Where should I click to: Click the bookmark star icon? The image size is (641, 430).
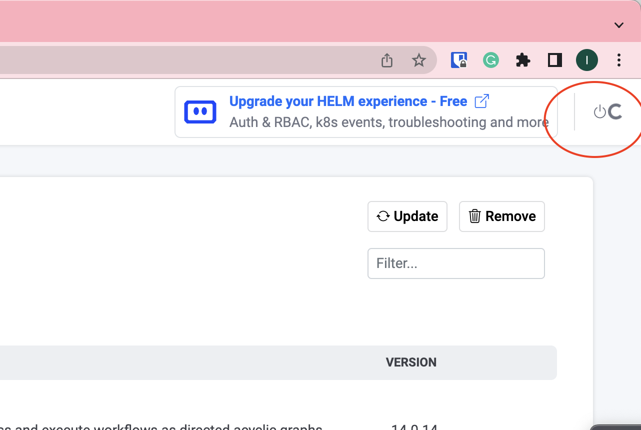(x=419, y=60)
